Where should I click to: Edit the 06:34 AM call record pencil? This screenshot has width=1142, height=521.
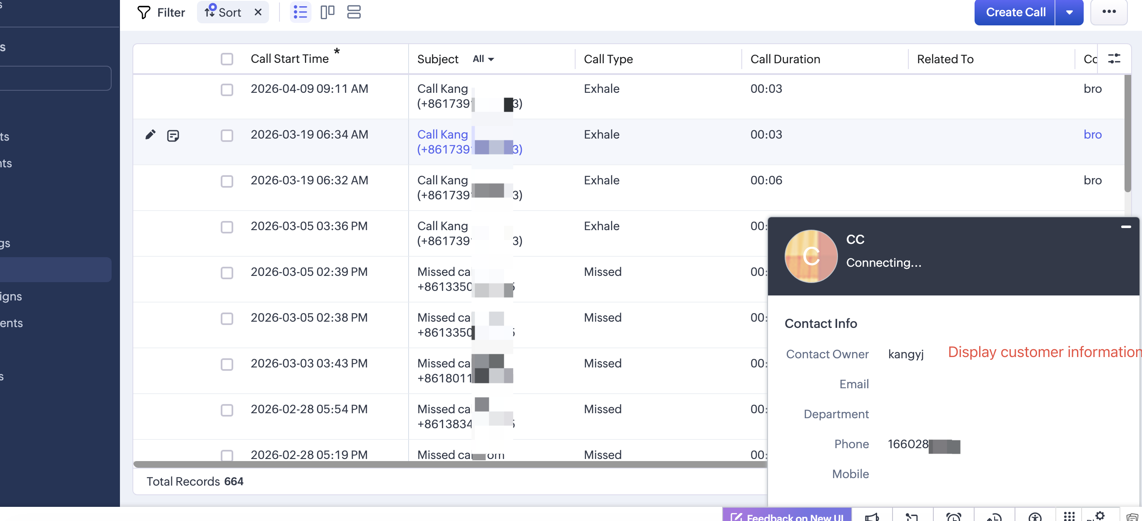[x=150, y=135]
